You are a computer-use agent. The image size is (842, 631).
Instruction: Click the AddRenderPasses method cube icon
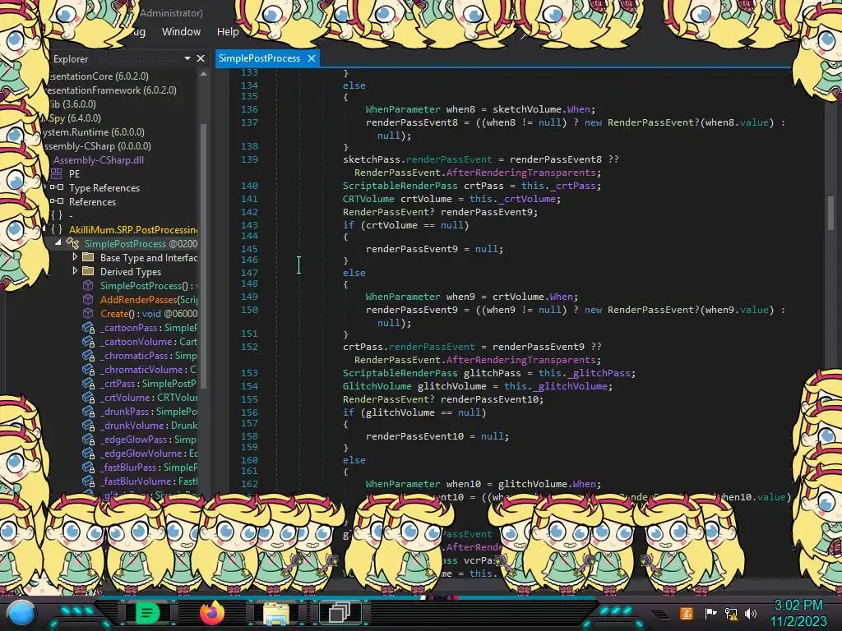(x=88, y=299)
